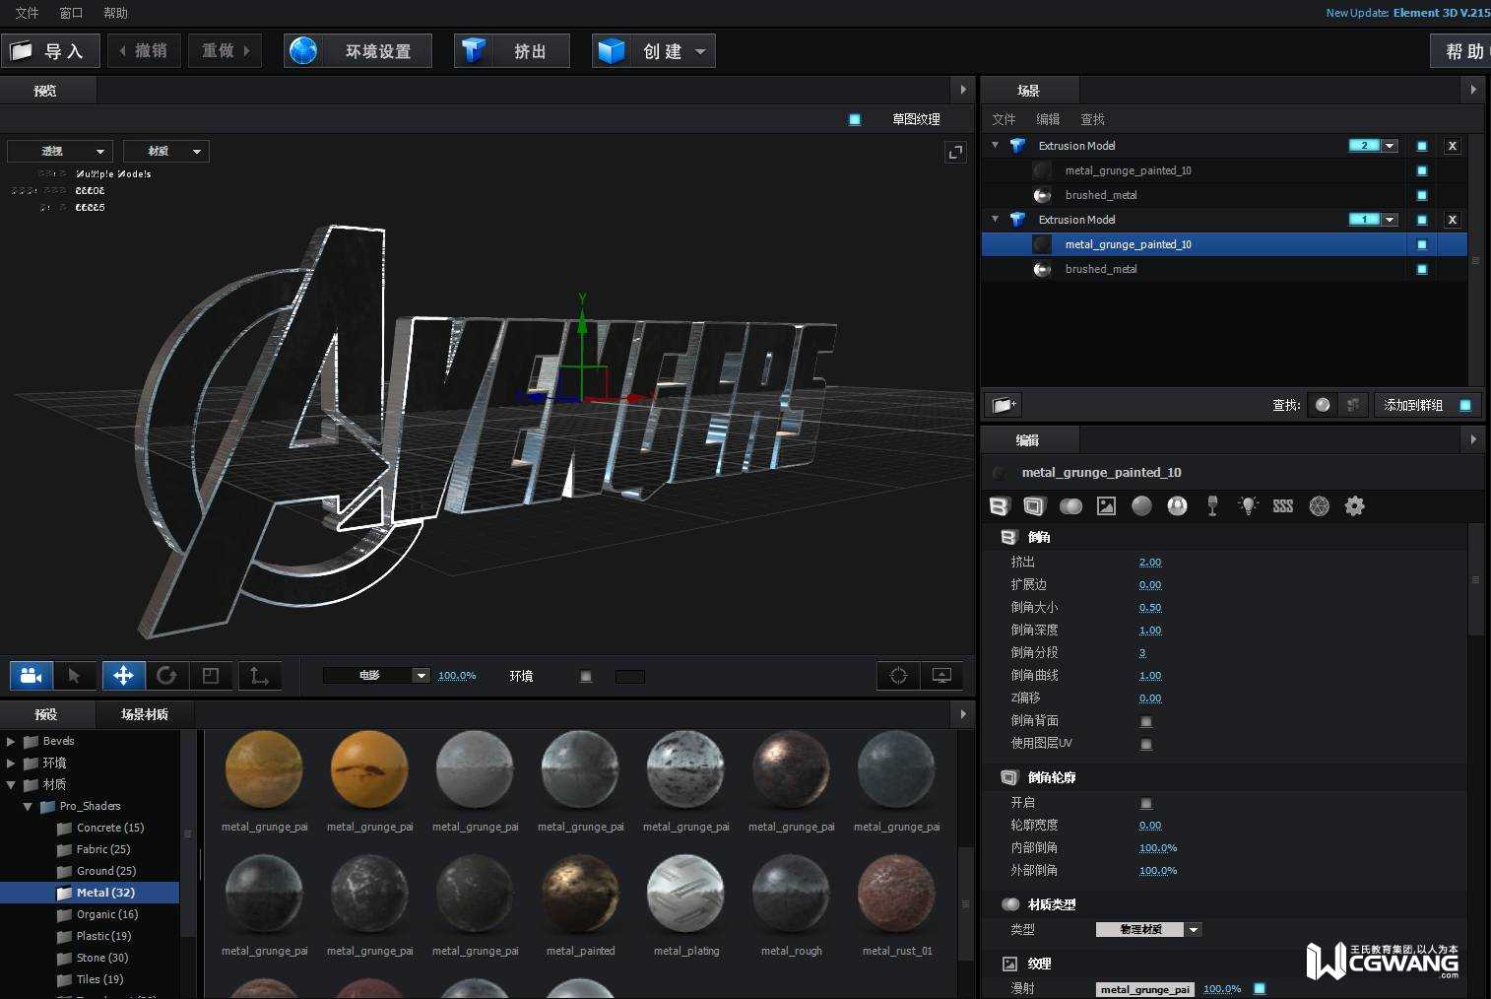Toggle the selected metal_grunge_painted_10 row visibility
This screenshot has height=999, width=1491.
(x=1422, y=244)
